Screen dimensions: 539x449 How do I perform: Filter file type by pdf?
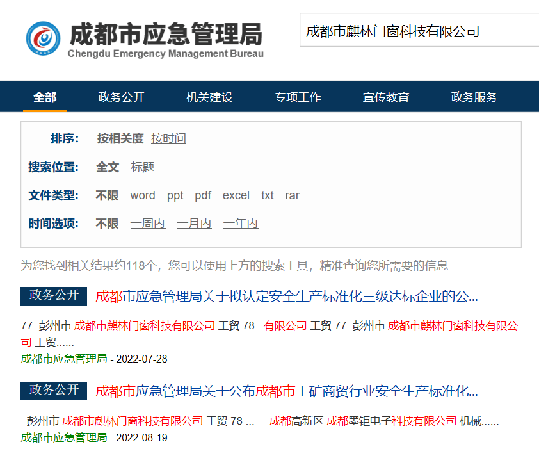[x=203, y=195]
